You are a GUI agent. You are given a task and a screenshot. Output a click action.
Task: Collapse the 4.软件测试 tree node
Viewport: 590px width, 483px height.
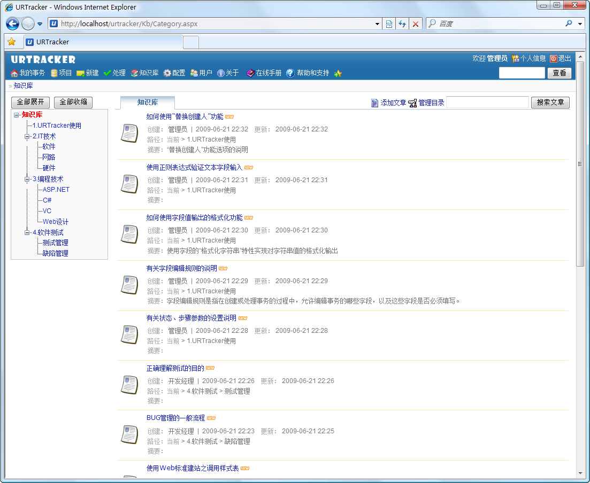(27, 232)
